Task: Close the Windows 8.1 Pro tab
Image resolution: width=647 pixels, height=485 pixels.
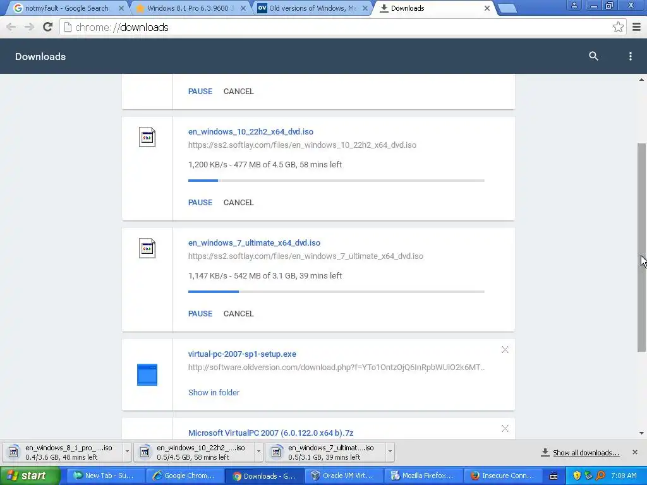Action: [243, 8]
